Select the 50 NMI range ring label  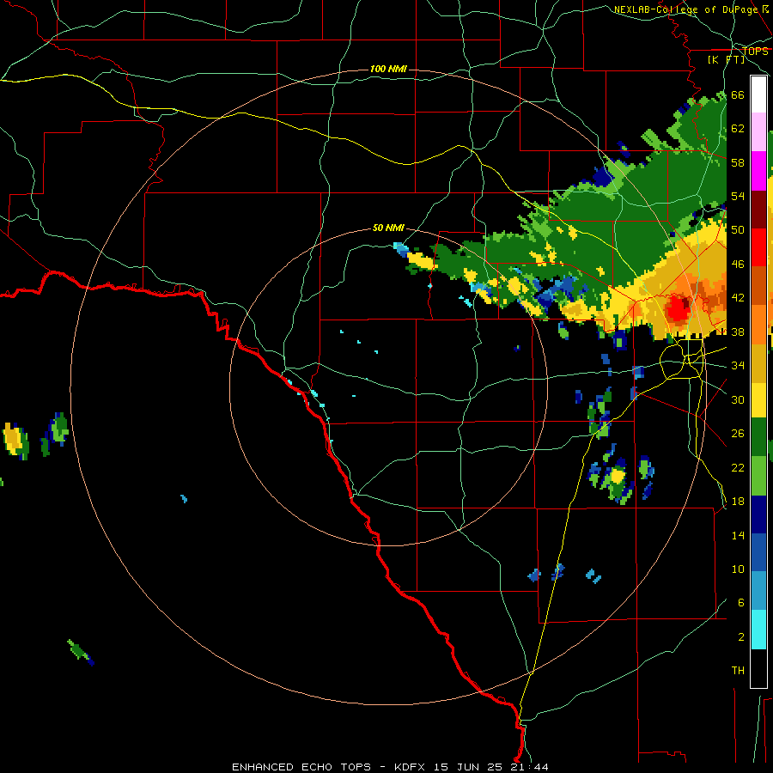coord(388,228)
